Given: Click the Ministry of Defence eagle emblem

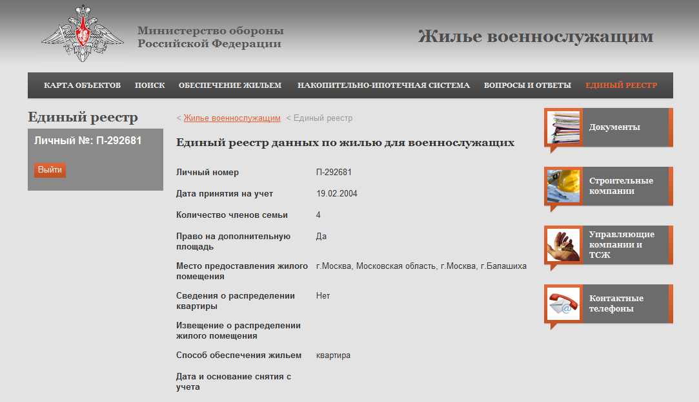Looking at the screenshot, I should (82, 34).
